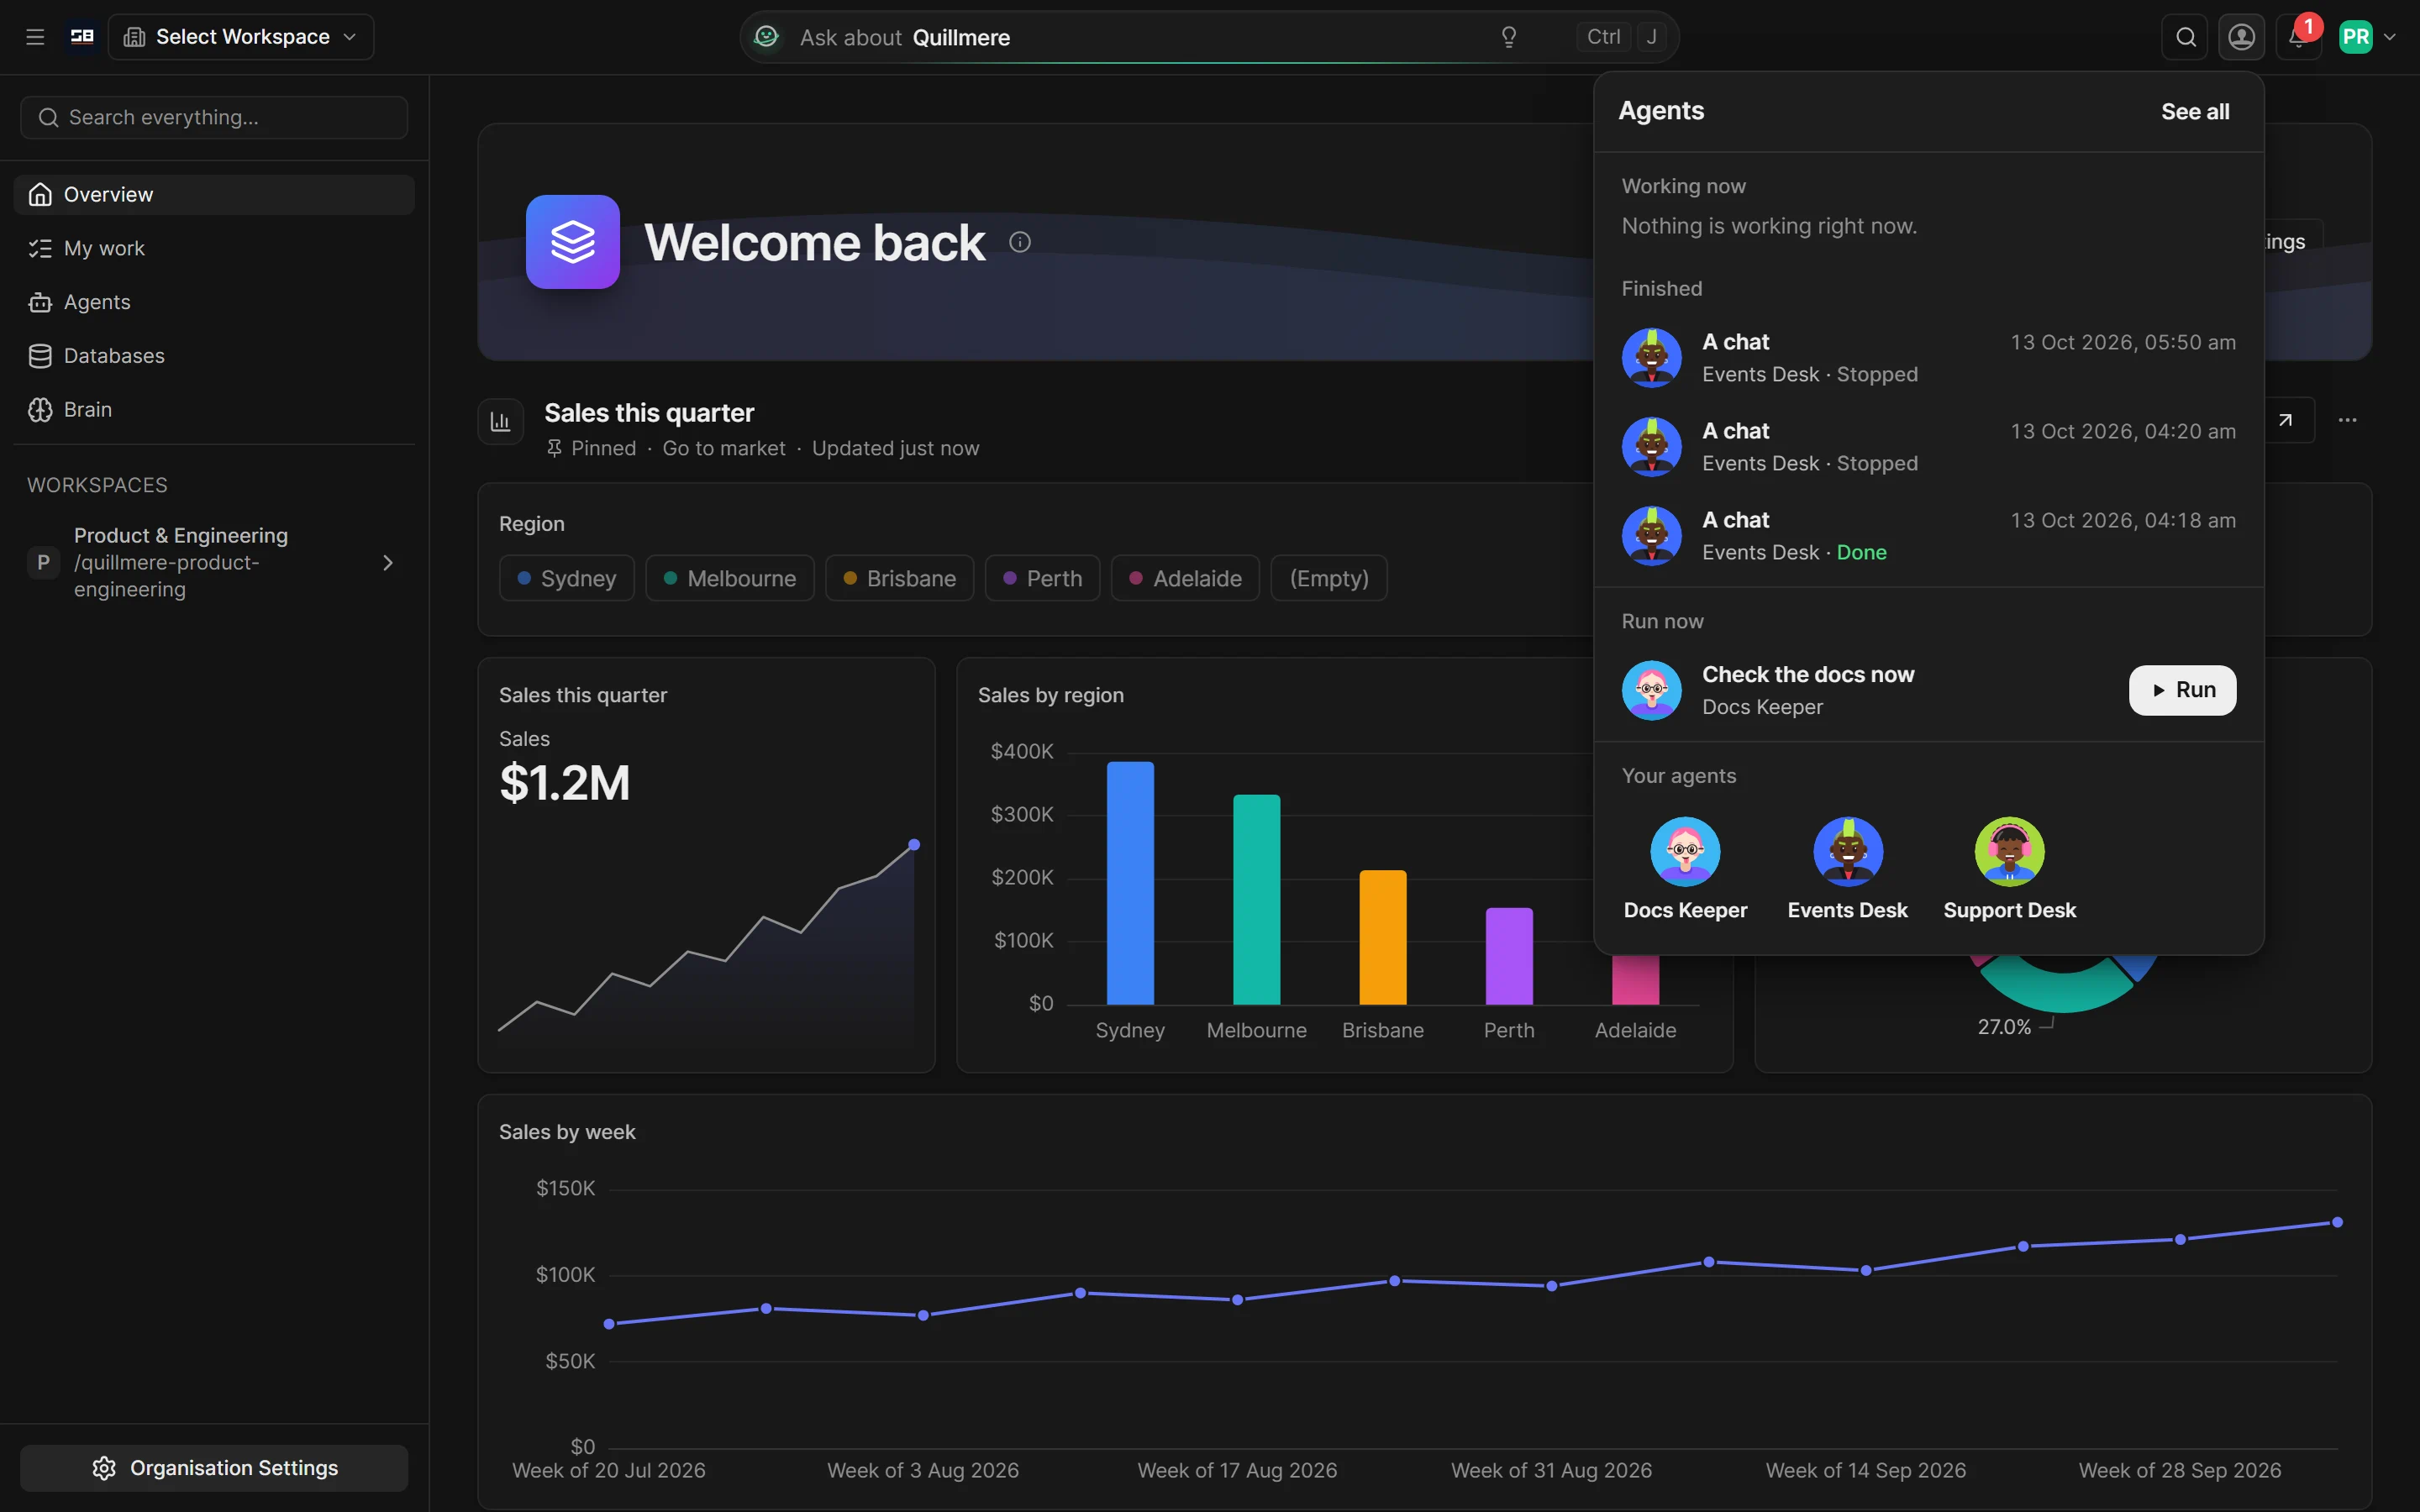Screen dimensions: 2420x1512
Task: Open the three-dots more options menu
Action: (2347, 420)
